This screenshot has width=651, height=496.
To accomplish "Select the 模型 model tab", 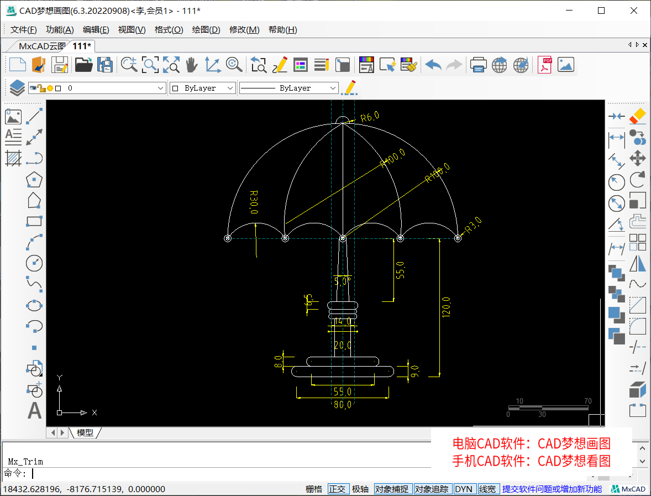I will [85, 432].
